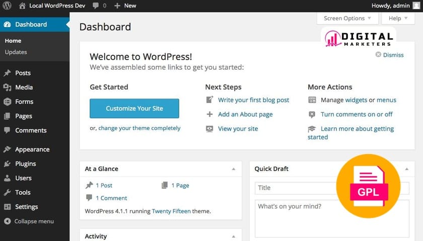Collapse the admin sidebar menu
The height and width of the screenshot is (241, 423).
coord(29,221)
